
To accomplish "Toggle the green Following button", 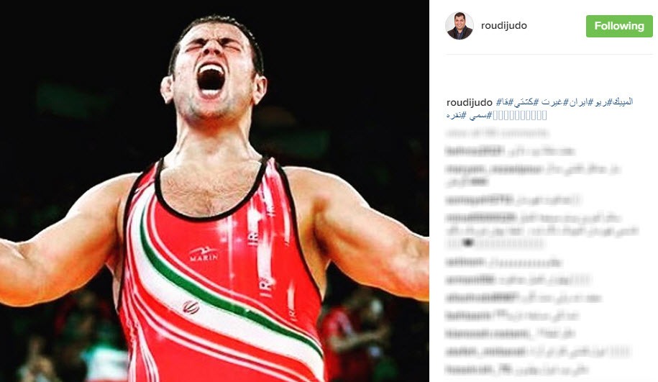I will pos(619,26).
